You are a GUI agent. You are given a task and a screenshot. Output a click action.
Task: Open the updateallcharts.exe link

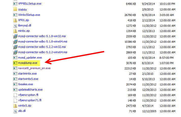[x=30, y=90]
